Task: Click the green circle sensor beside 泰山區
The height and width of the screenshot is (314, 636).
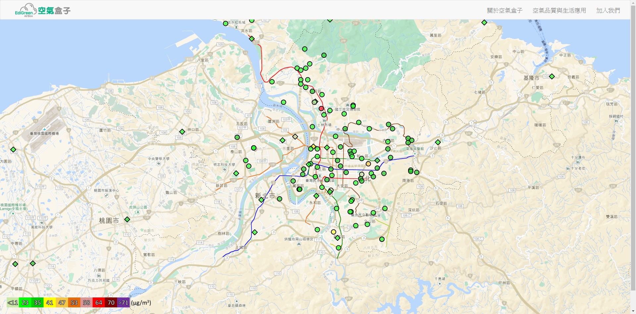Action: coord(254,148)
